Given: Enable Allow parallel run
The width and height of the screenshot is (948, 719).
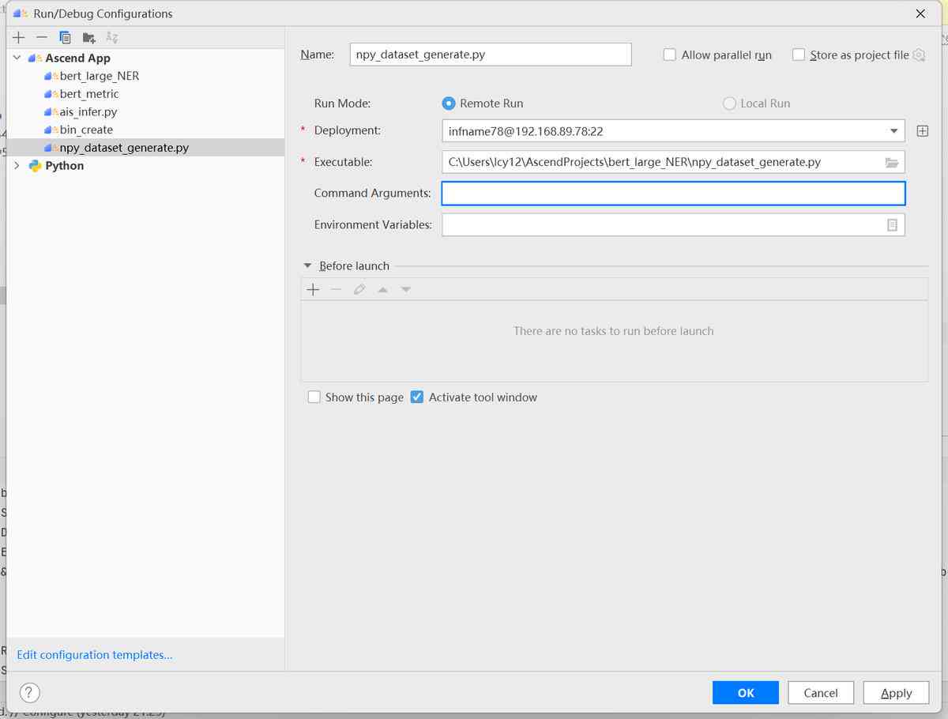Looking at the screenshot, I should (x=670, y=55).
